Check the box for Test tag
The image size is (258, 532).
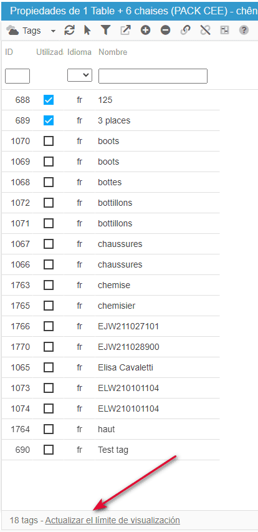(49, 450)
